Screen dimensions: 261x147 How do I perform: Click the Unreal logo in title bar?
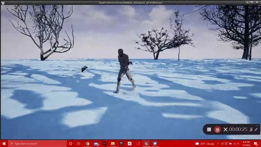[x=3, y=3]
